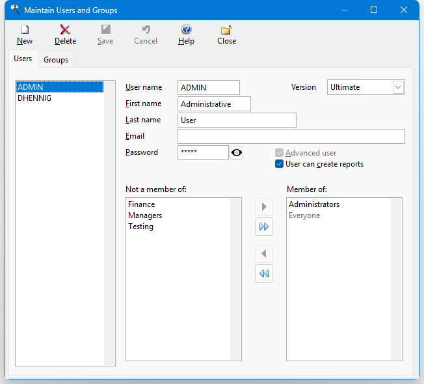Select Finance in Not a member list

(141, 204)
